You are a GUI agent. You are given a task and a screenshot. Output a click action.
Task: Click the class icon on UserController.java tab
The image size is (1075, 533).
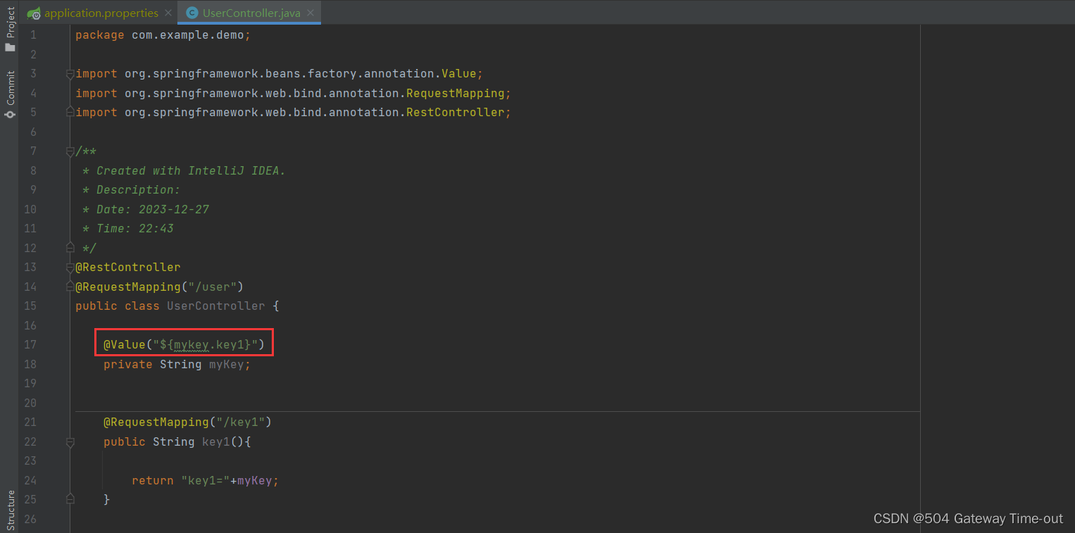click(x=191, y=13)
